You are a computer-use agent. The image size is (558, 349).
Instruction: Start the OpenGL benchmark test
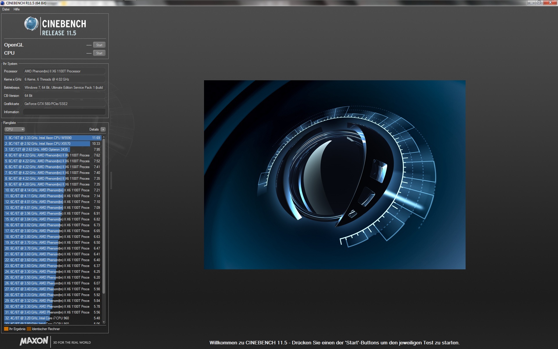(99, 45)
